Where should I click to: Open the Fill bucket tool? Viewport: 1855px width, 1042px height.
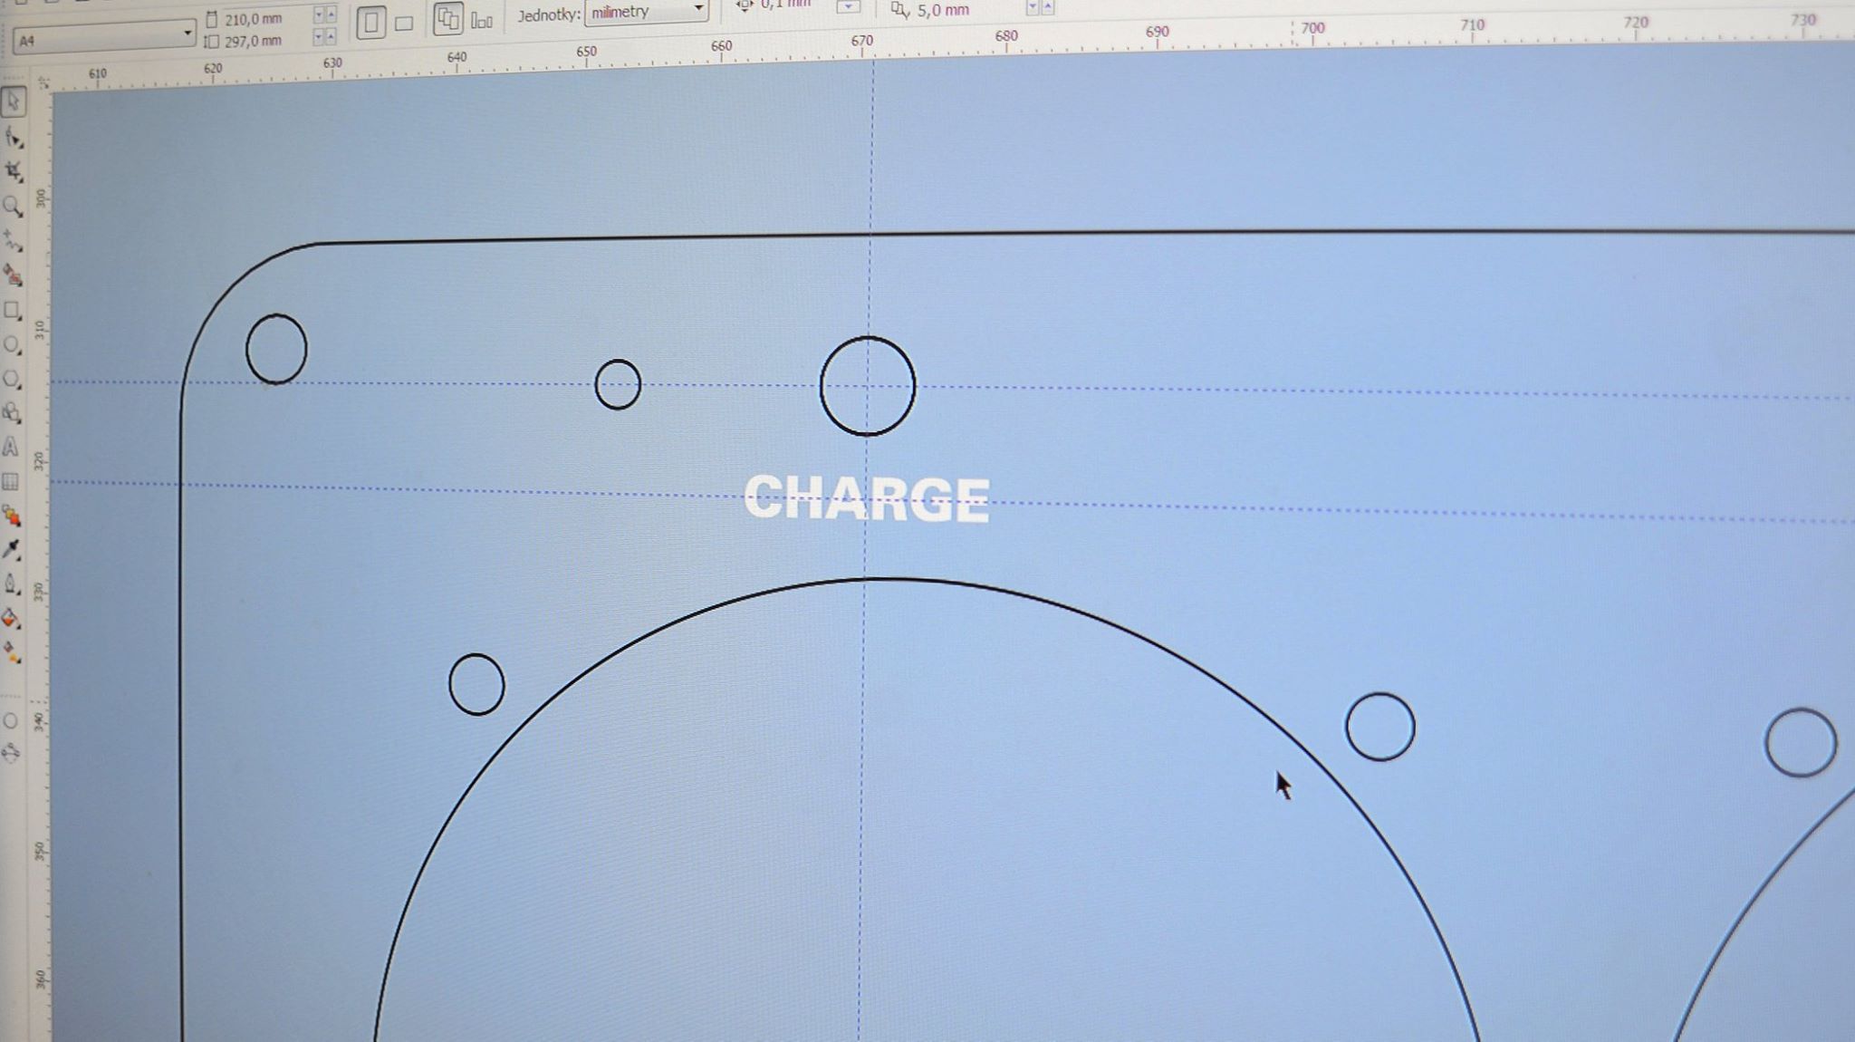point(11,619)
